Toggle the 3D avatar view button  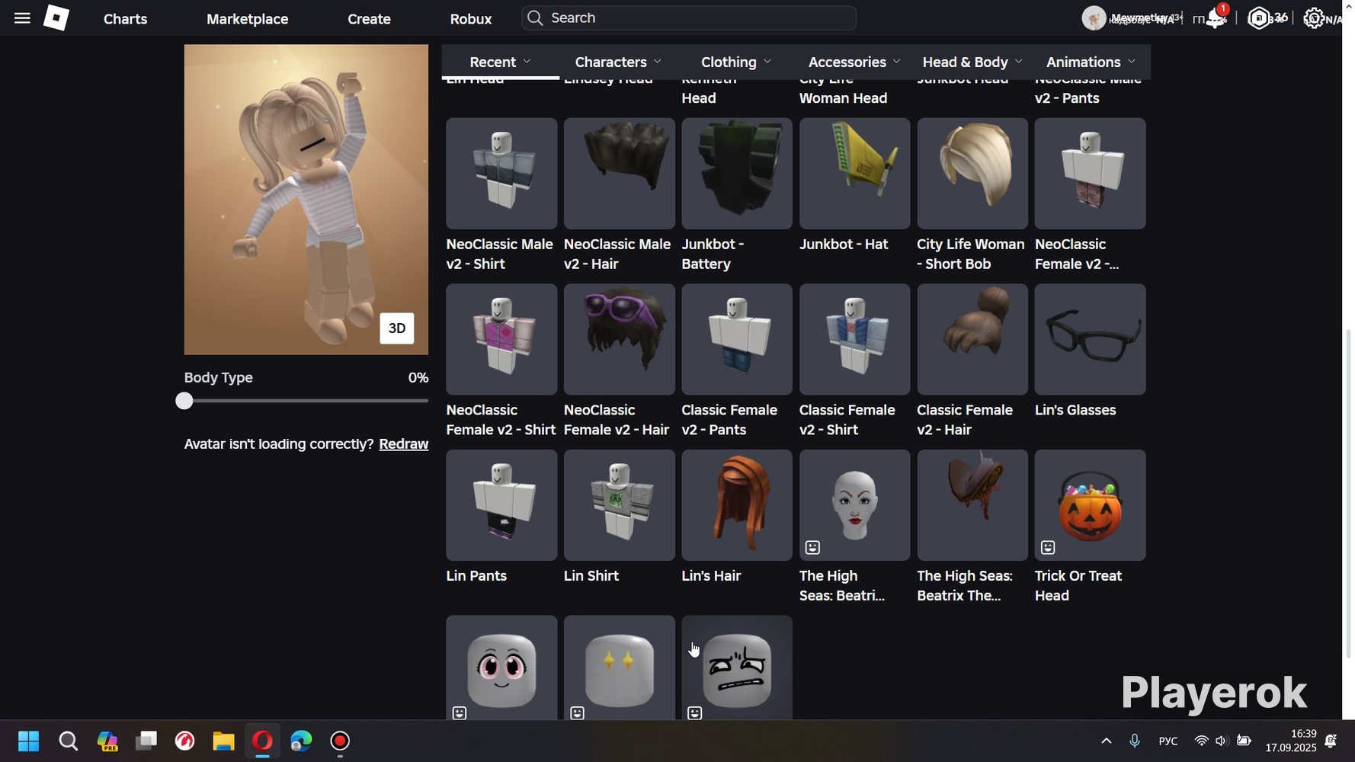point(397,328)
